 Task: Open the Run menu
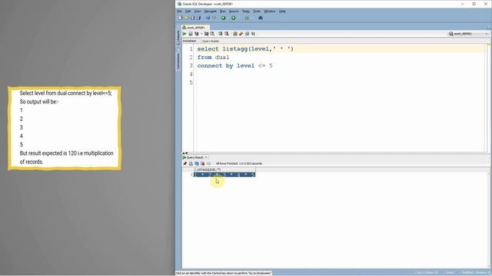(x=222, y=11)
